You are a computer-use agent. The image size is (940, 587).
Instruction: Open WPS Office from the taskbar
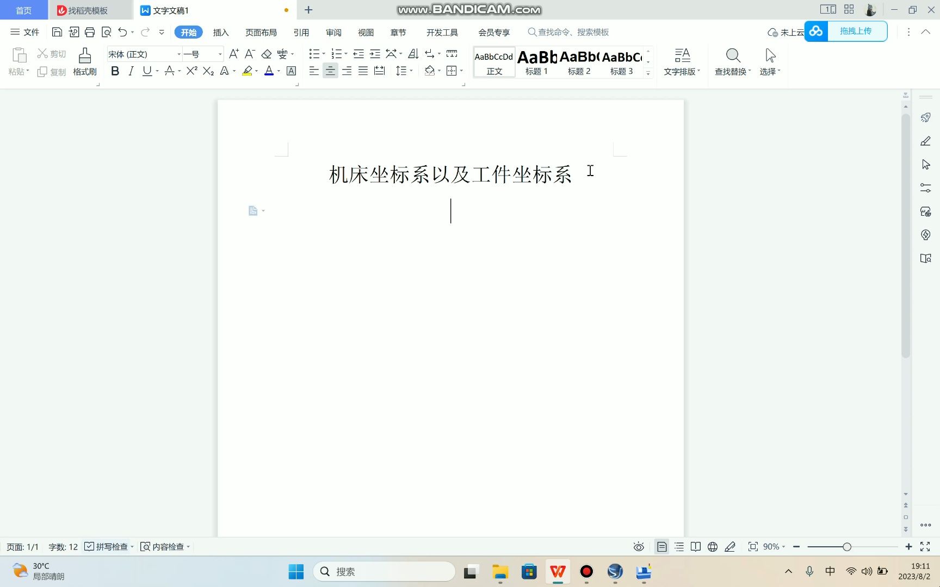(x=558, y=571)
